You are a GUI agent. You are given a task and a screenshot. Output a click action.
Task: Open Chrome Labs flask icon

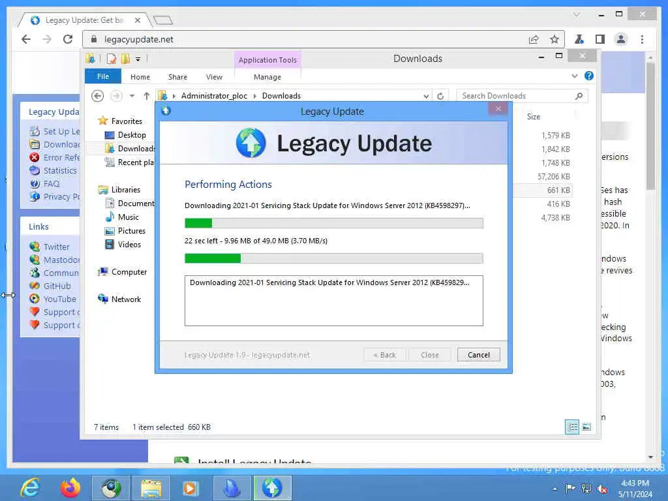579,39
